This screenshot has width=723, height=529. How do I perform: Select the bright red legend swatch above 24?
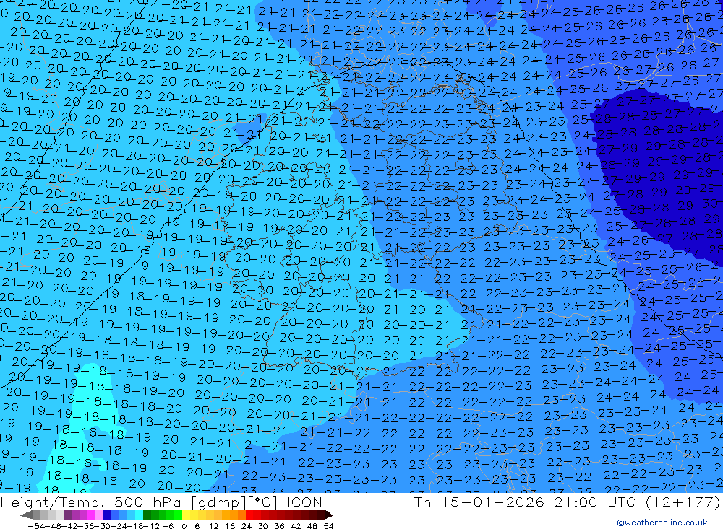[x=249, y=515]
